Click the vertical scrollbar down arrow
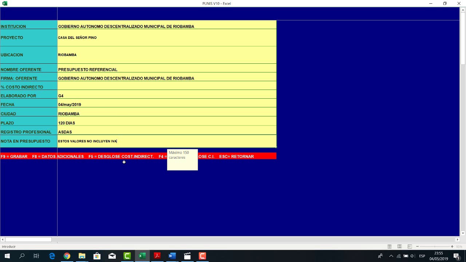 tap(463, 233)
